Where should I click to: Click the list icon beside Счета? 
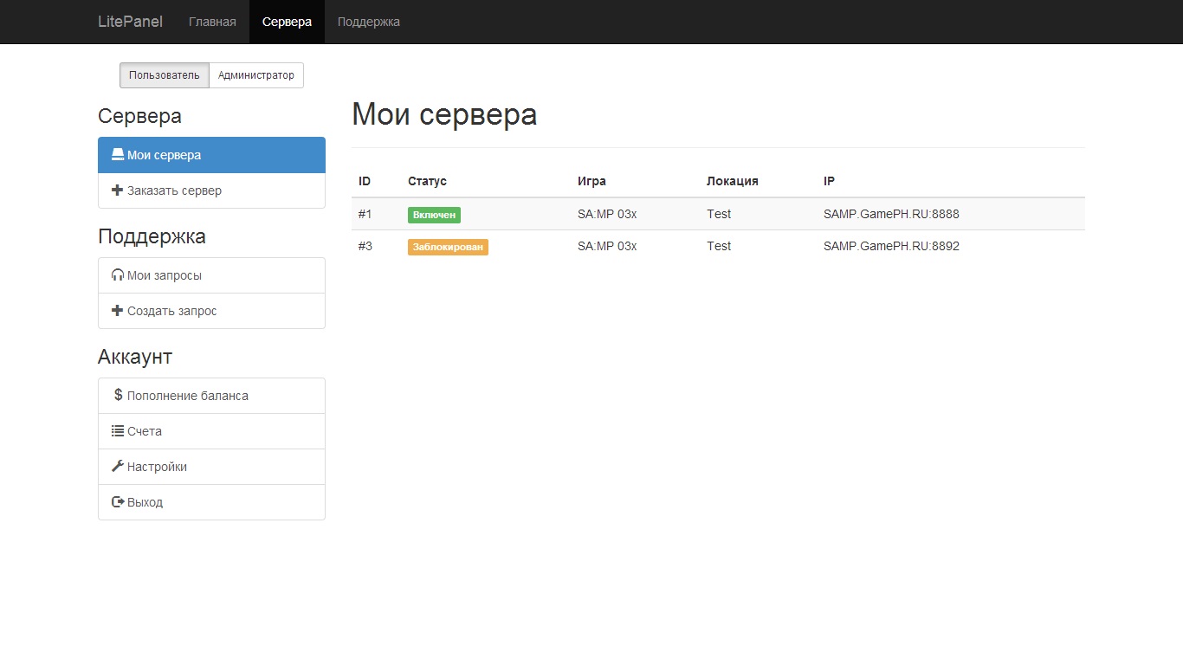pos(118,431)
